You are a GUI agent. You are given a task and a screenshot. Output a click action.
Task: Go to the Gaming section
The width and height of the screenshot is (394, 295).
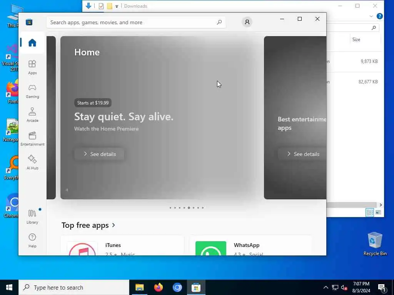click(x=32, y=91)
